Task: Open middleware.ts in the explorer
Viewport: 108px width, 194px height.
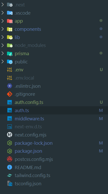Action: (54, 119)
